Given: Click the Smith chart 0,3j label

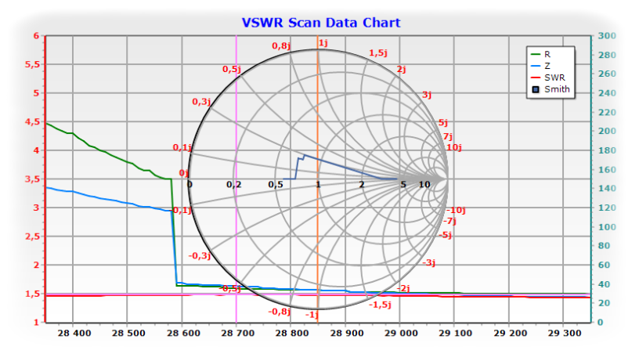Looking at the screenshot, I should tap(201, 102).
